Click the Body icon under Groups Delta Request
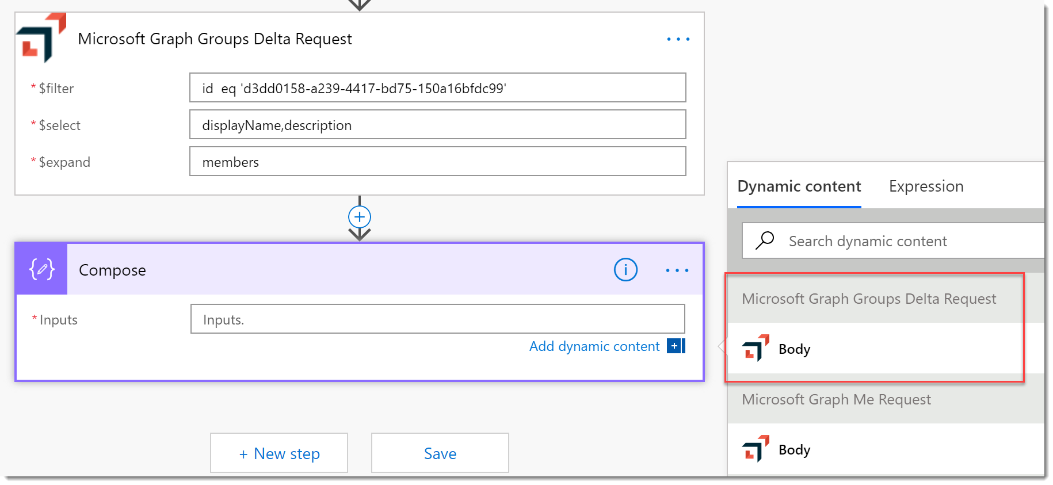 tap(756, 349)
